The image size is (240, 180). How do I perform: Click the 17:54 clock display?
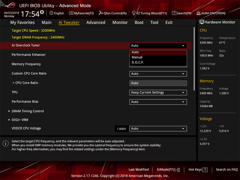(x=30, y=14)
